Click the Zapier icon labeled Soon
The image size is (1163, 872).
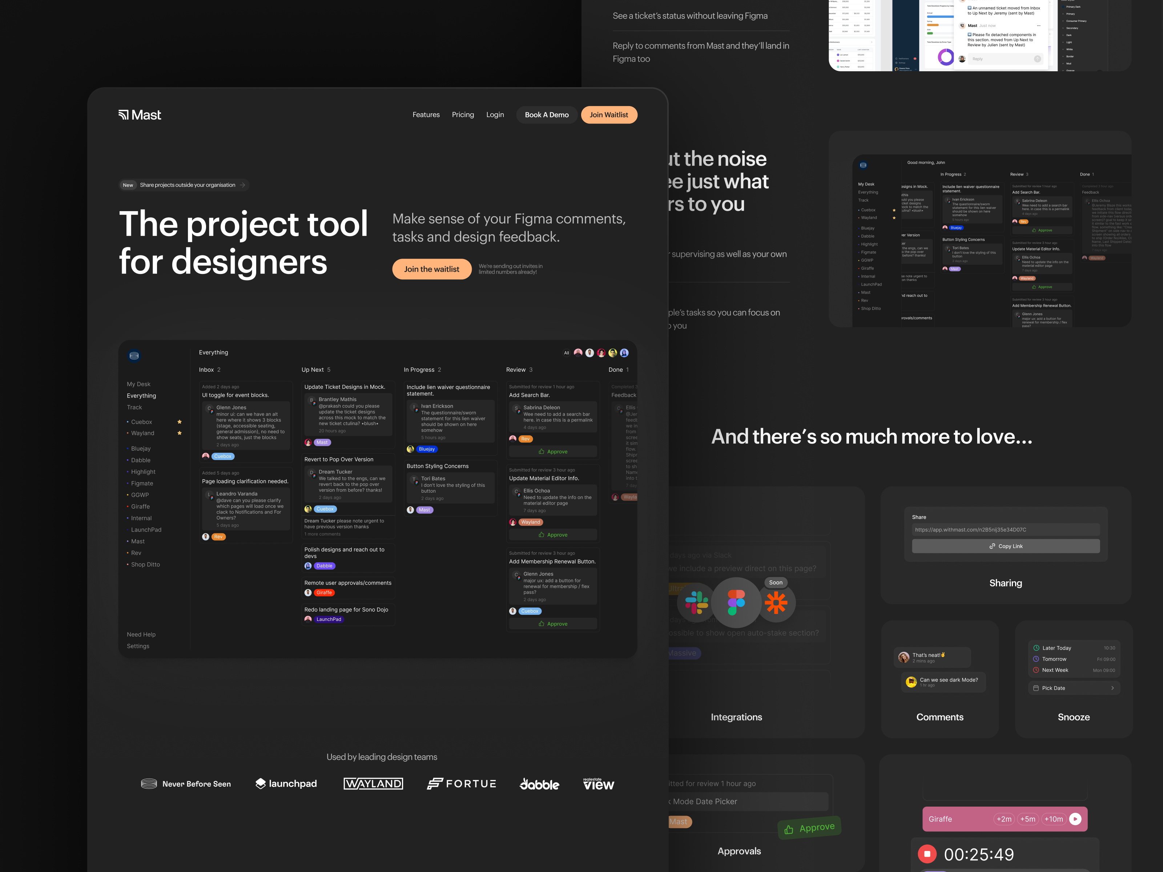777,602
